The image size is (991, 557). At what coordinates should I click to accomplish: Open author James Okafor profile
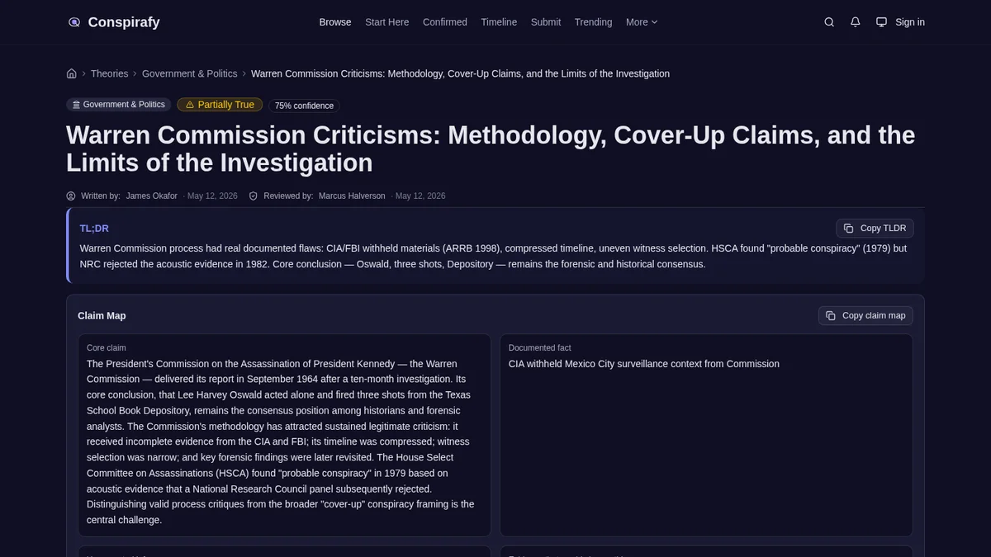click(152, 196)
